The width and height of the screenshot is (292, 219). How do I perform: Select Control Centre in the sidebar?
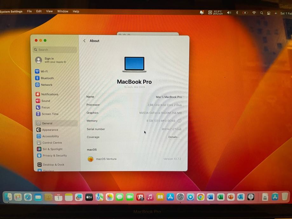(50, 143)
